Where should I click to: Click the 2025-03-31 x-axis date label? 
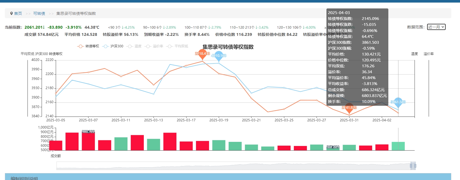point(349,120)
